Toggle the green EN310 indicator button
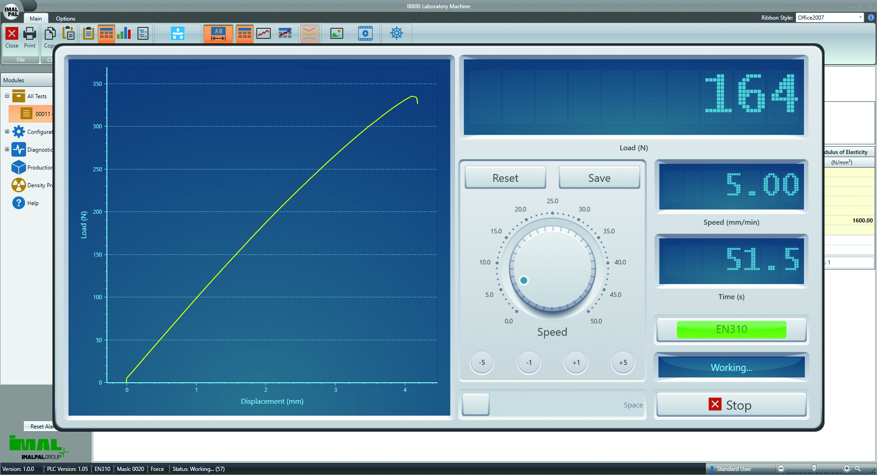The height and width of the screenshot is (475, 877). click(731, 329)
